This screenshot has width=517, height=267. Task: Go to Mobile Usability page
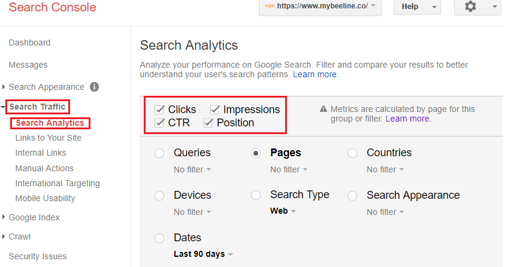point(46,198)
